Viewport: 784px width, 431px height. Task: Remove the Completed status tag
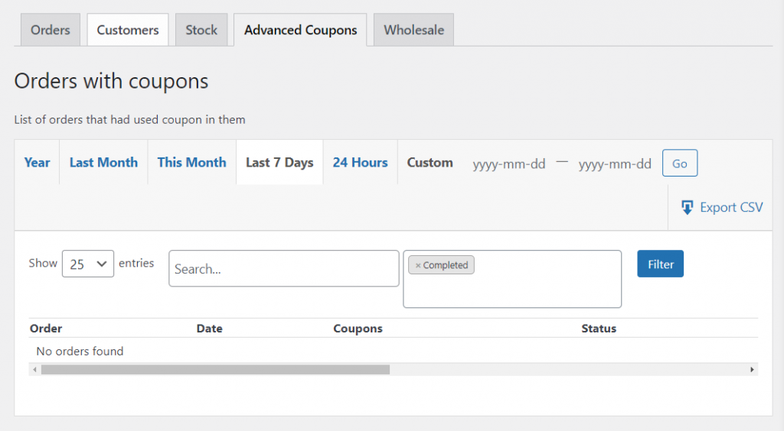[x=417, y=265]
